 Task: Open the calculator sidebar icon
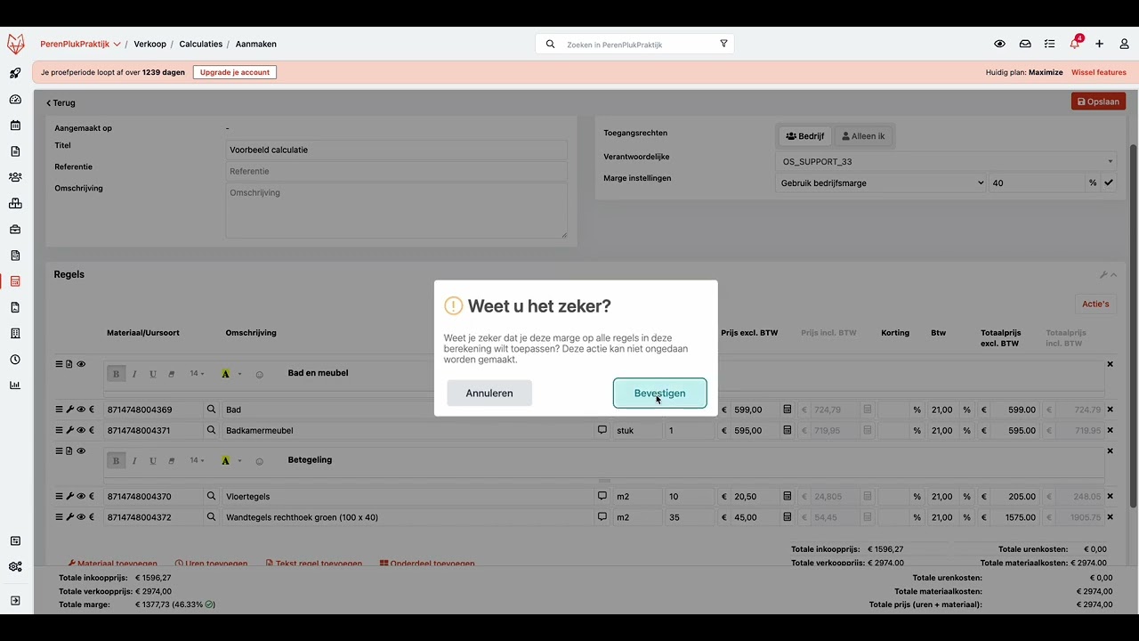point(15,281)
